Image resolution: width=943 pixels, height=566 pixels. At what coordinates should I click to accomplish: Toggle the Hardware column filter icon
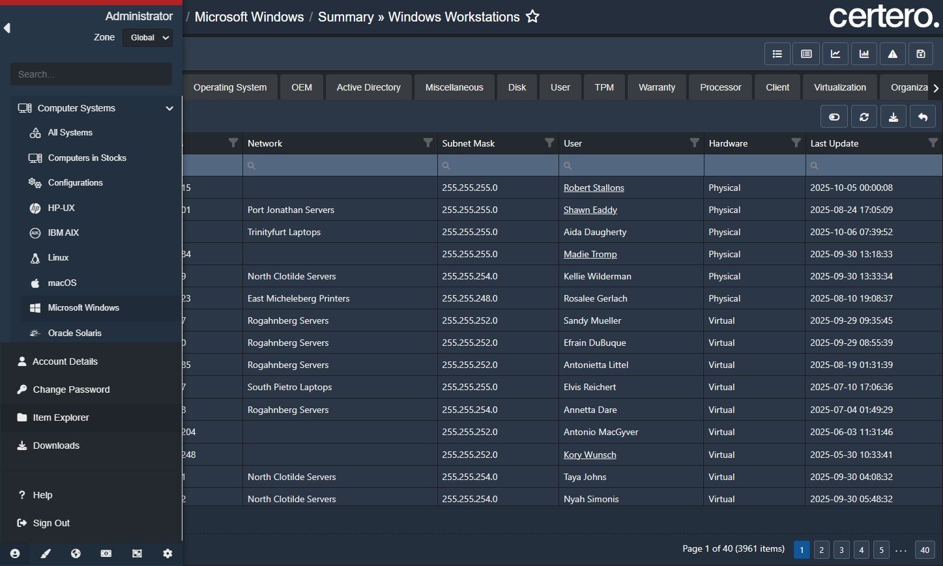pyautogui.click(x=796, y=143)
